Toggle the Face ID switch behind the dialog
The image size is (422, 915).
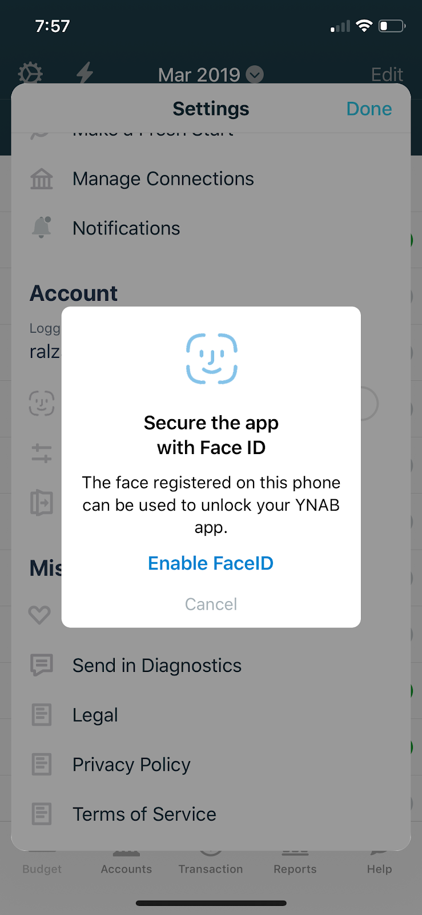pos(368,404)
